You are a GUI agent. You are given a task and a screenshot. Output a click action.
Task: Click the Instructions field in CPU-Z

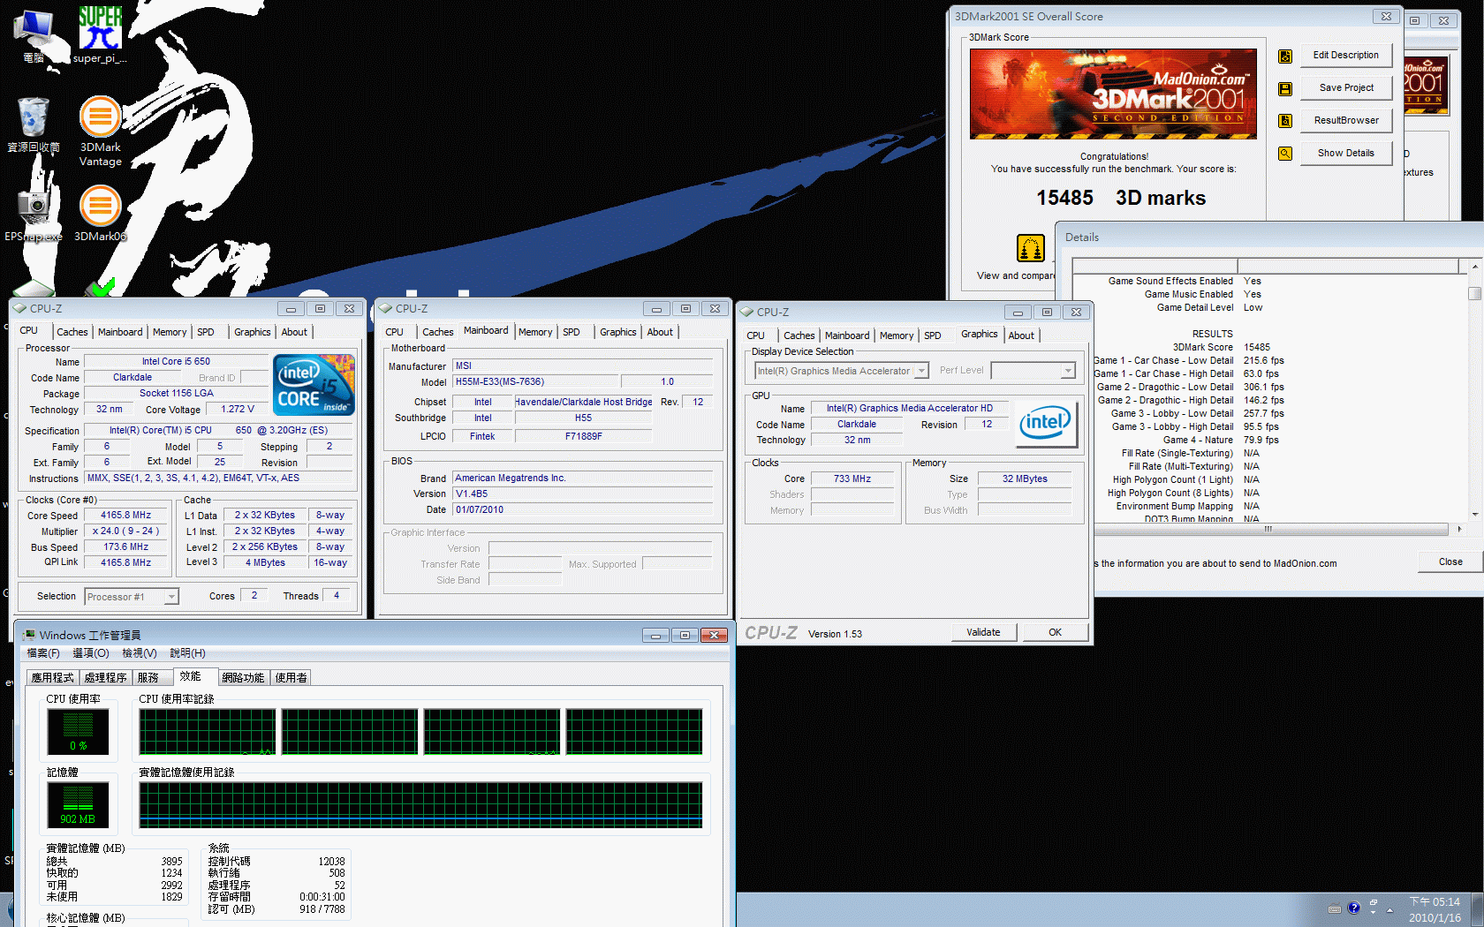tap(218, 479)
